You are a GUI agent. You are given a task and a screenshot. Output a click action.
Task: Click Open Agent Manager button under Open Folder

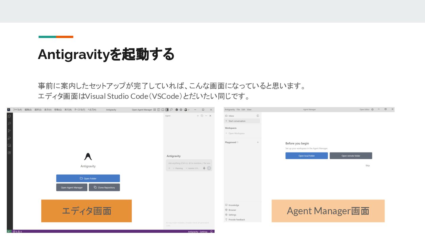pos(72,187)
